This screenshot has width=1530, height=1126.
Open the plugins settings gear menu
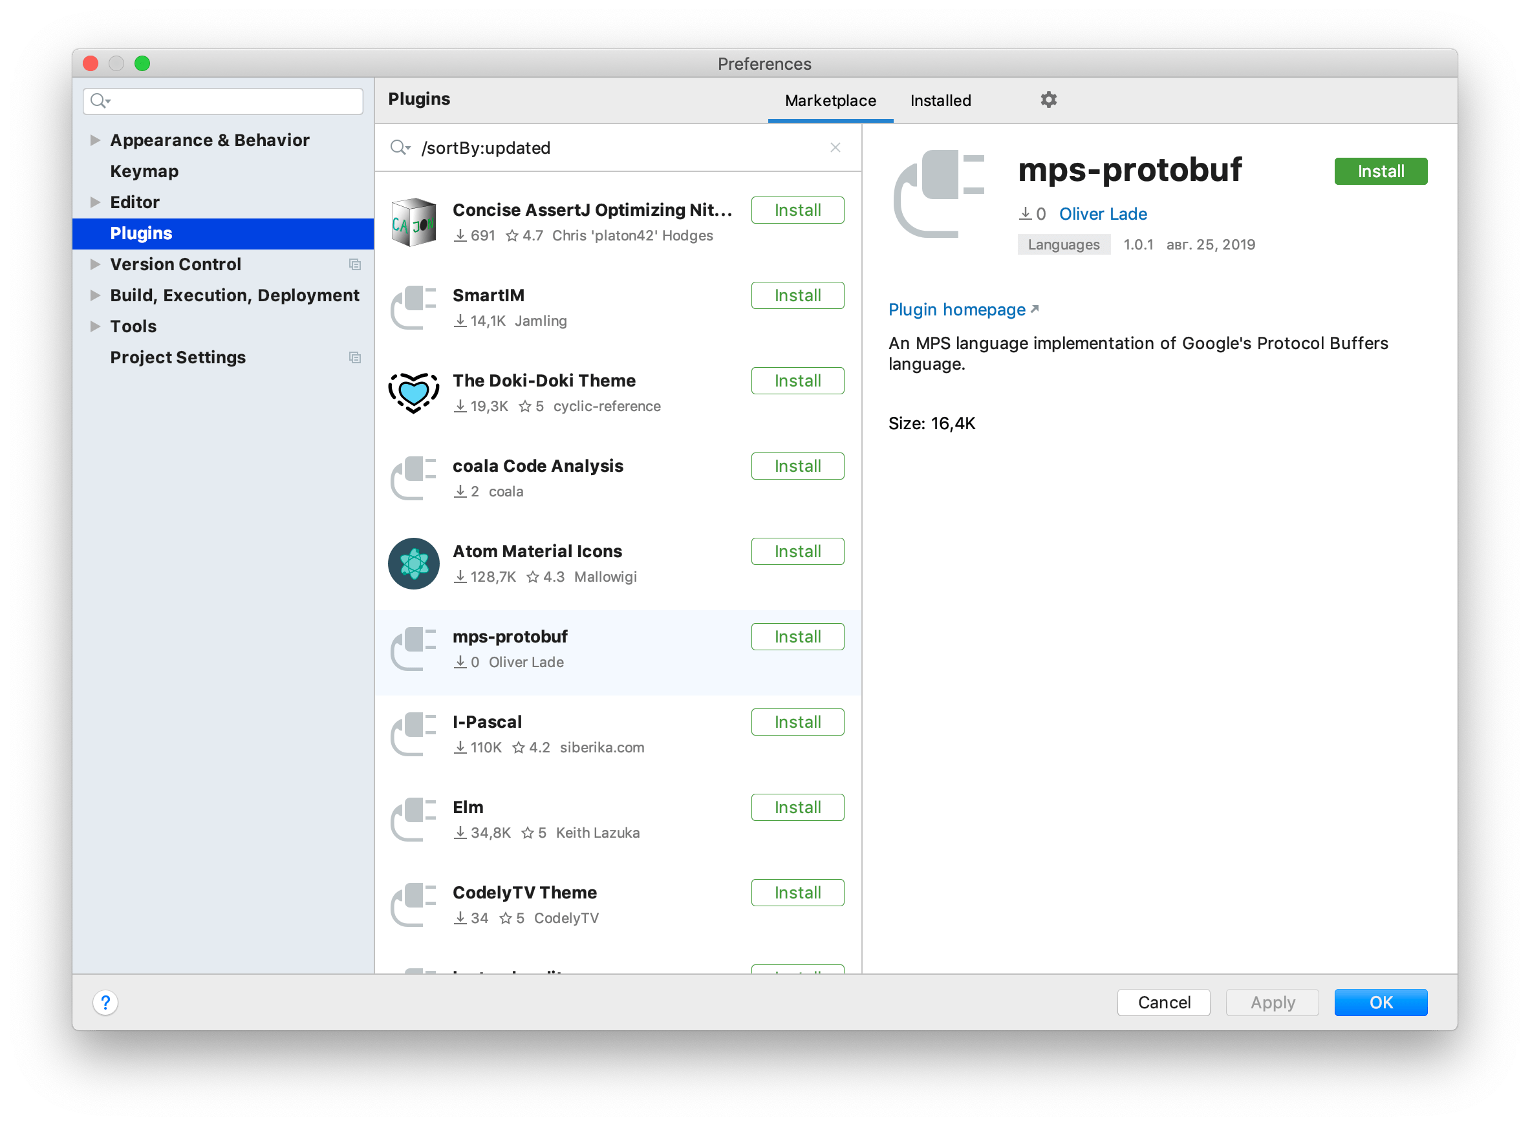[1048, 100]
